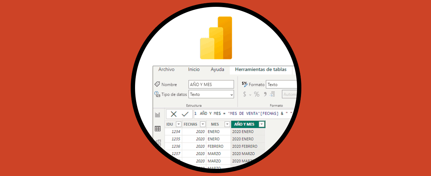Click the currency dollar format icon
This screenshot has height=176, width=431.
point(245,94)
